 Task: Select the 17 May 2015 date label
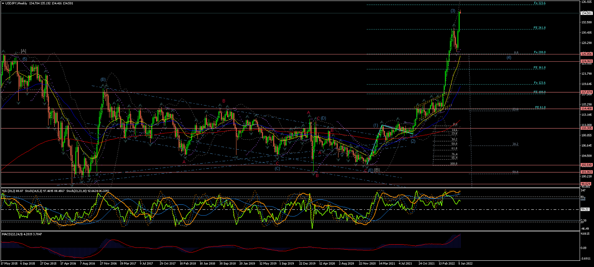10,263
